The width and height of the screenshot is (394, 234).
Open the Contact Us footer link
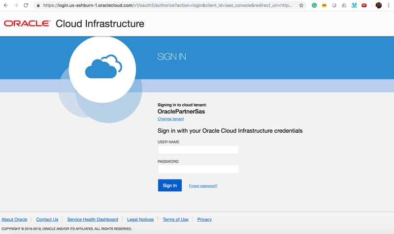point(47,219)
